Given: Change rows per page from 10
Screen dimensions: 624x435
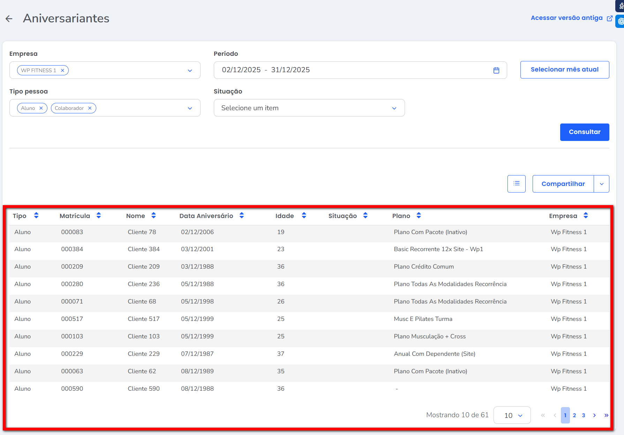Looking at the screenshot, I should [512, 415].
